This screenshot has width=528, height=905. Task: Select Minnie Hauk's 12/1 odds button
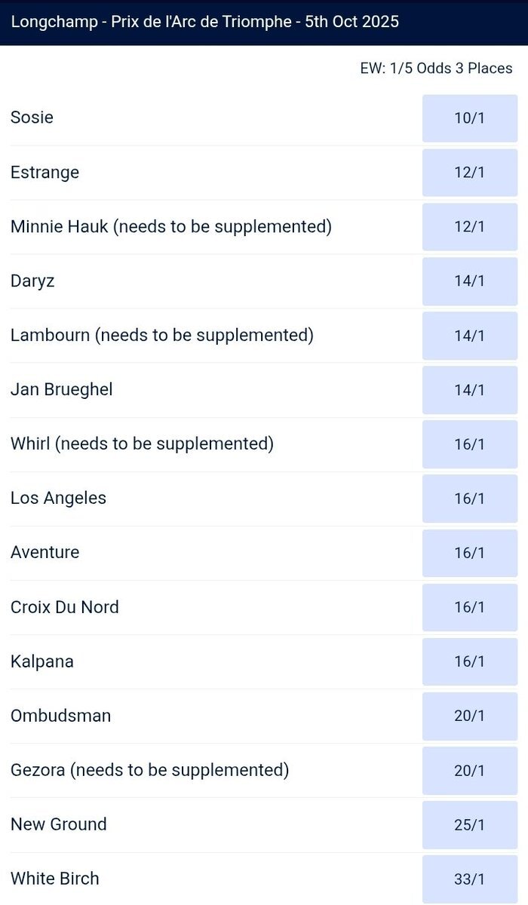(x=470, y=227)
